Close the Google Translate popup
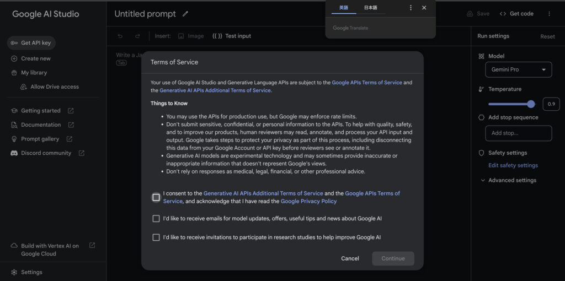The width and height of the screenshot is (565, 281). tap(424, 8)
